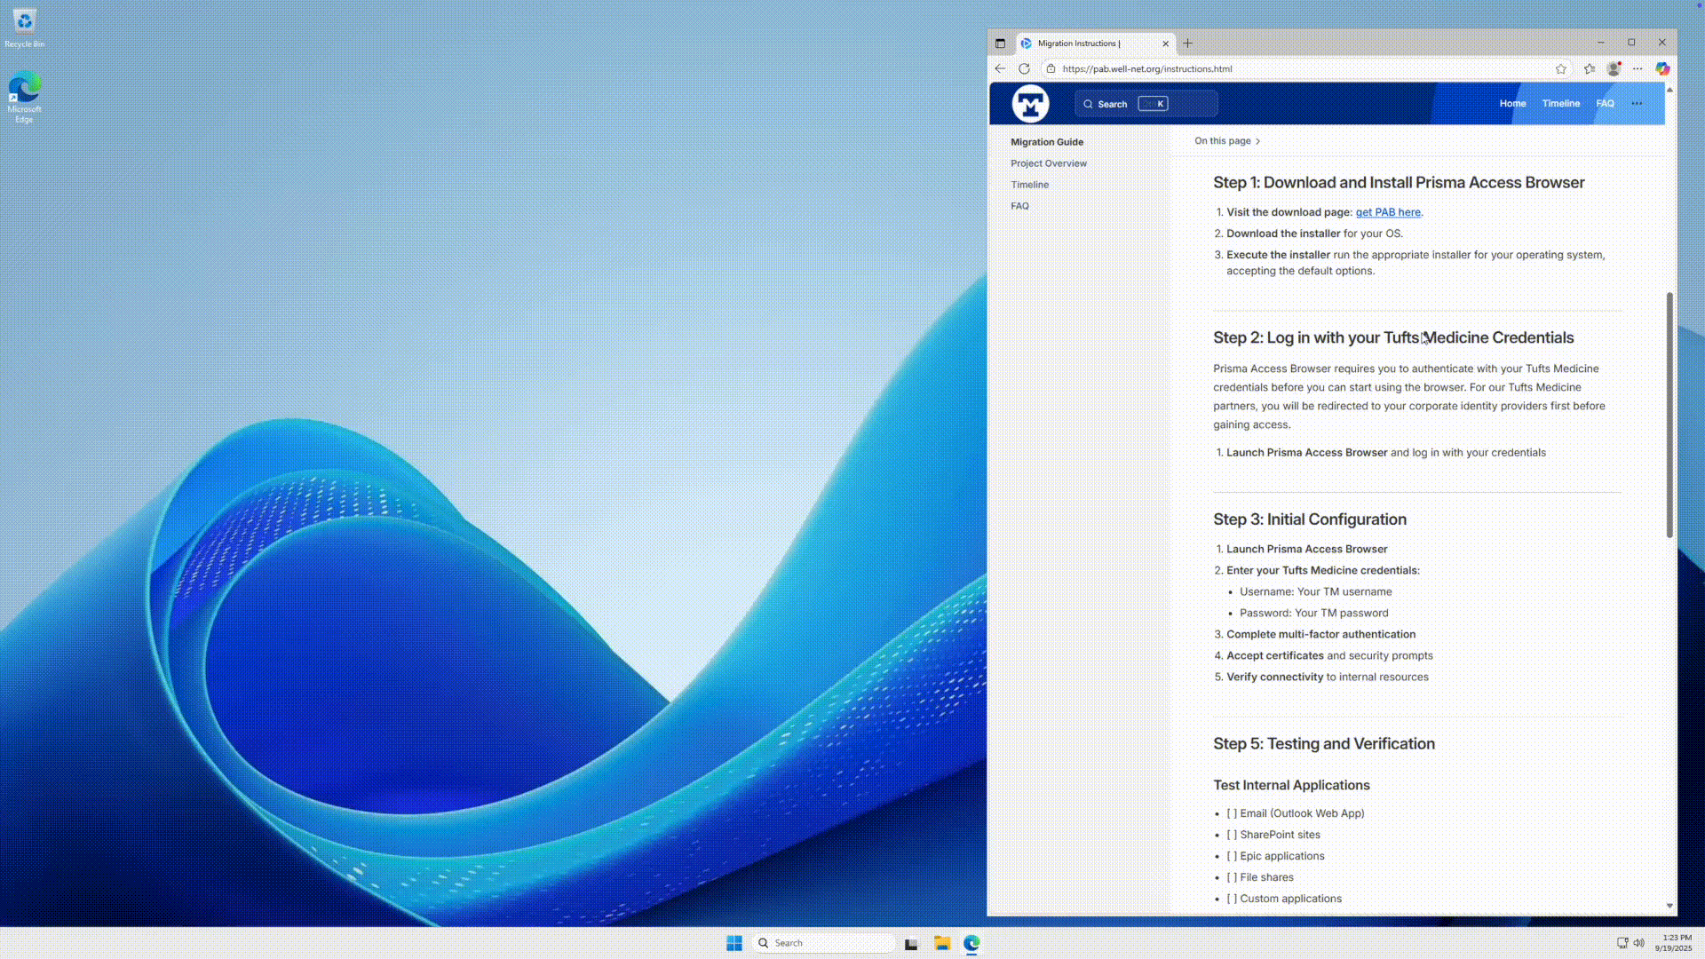1705x959 pixels.
Task: Select Project Overview in the sidebar
Action: point(1049,163)
